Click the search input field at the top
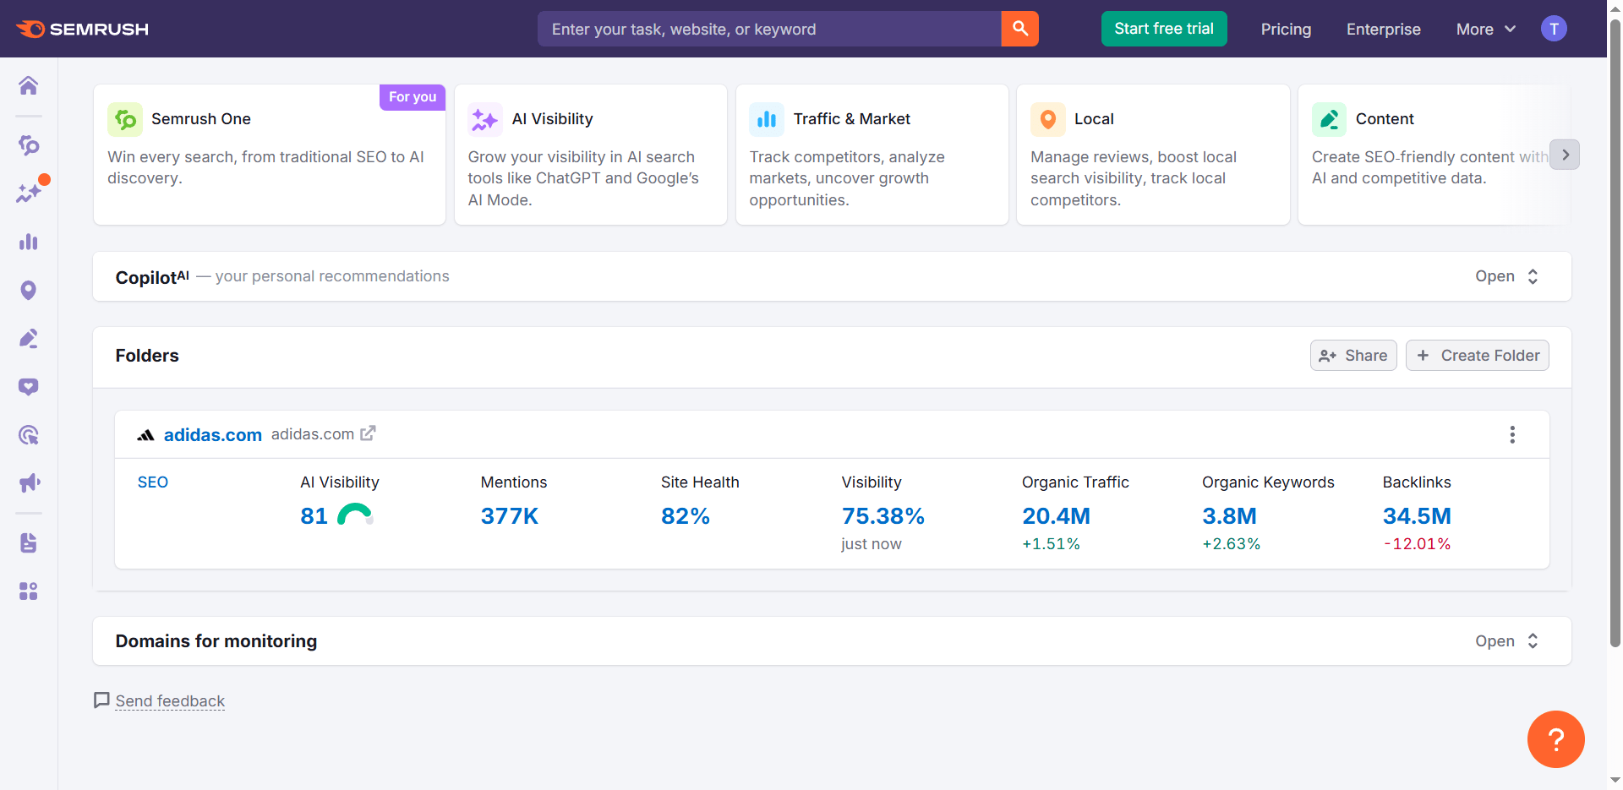Viewport: 1623px width, 790px height. tap(769, 29)
